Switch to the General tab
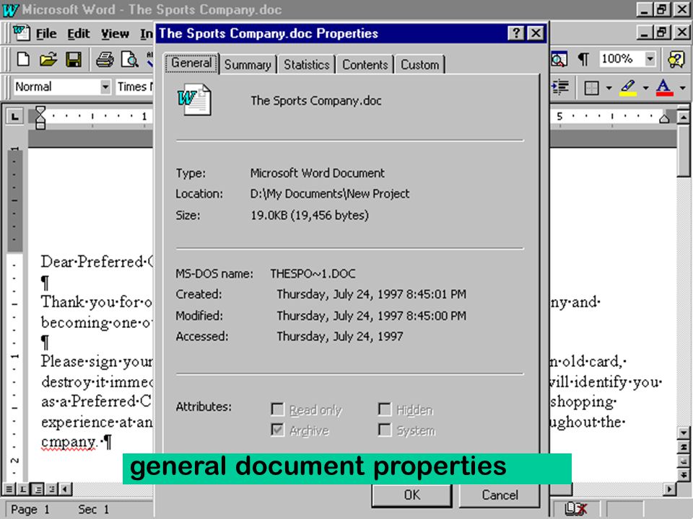This screenshot has width=693, height=519. pos(191,63)
